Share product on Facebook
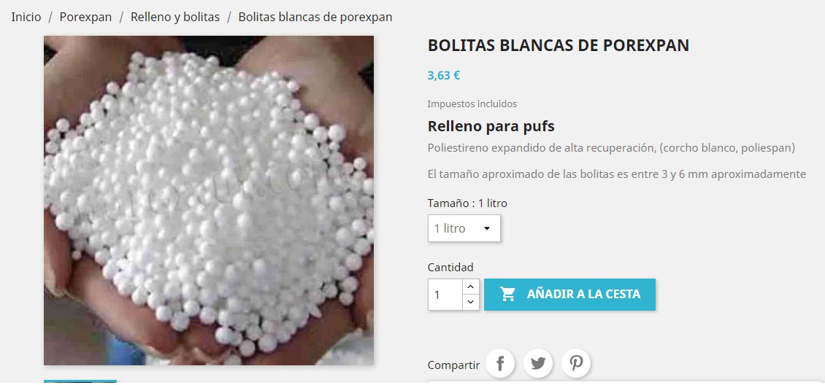825x385 pixels. [500, 363]
